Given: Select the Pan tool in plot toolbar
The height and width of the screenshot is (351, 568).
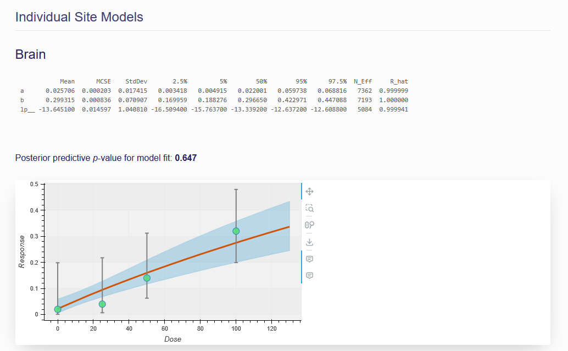Looking at the screenshot, I should 309,191.
